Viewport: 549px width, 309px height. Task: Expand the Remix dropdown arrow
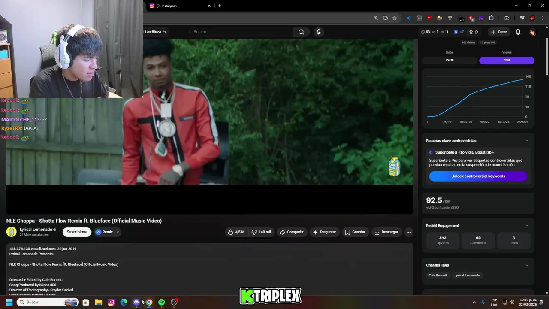(x=118, y=232)
